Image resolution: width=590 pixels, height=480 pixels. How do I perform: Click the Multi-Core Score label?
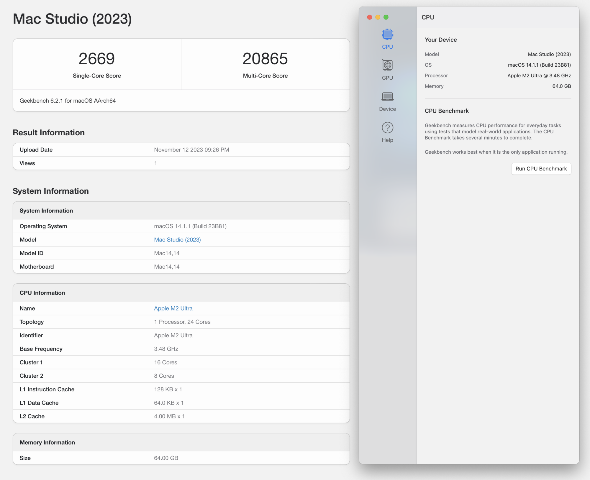pos(265,76)
